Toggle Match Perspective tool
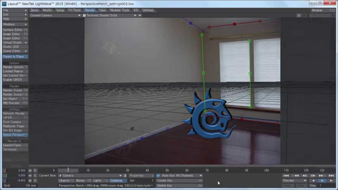 [x=15, y=135]
